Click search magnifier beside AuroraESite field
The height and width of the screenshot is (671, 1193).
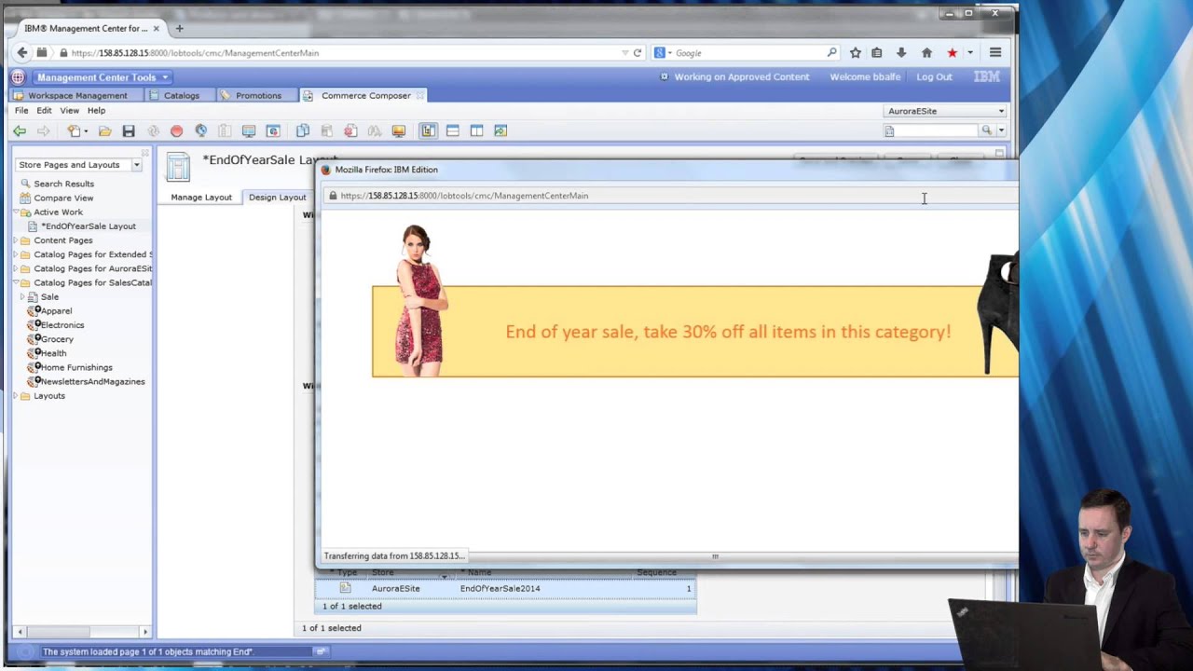[x=986, y=131]
